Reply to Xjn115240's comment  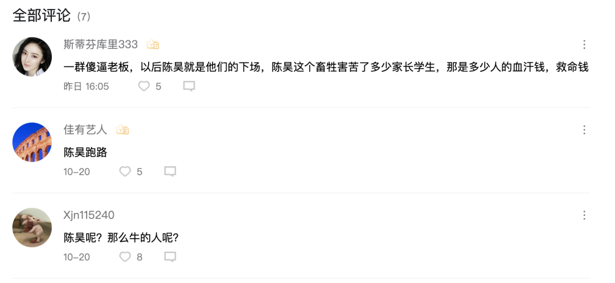(170, 257)
